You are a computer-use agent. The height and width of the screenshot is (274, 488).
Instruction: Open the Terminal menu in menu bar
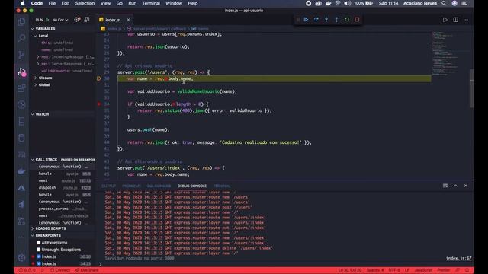151,3
